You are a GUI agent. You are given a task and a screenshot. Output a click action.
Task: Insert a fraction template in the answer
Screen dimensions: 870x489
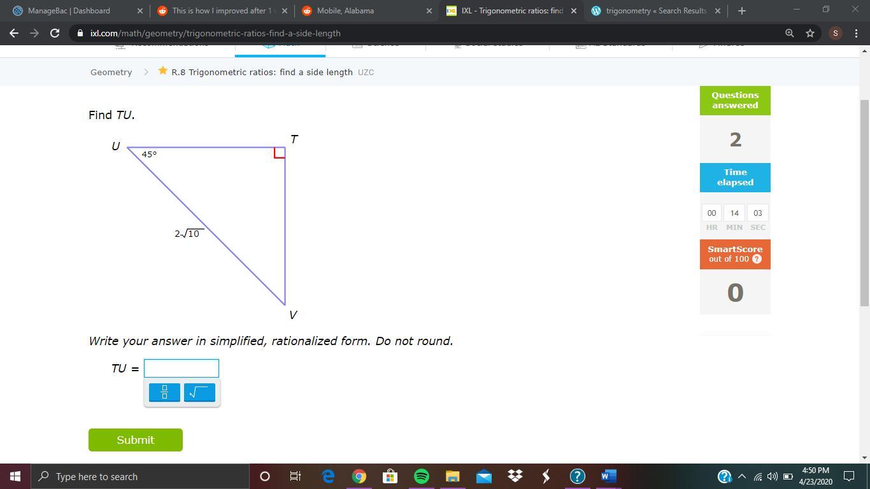coord(164,392)
